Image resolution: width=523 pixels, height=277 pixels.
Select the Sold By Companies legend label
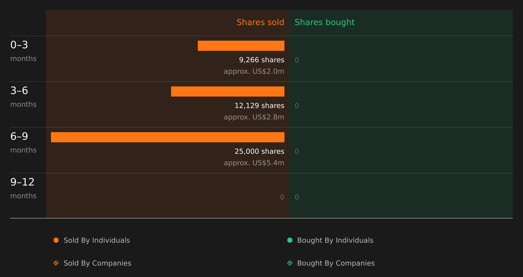tap(97, 263)
